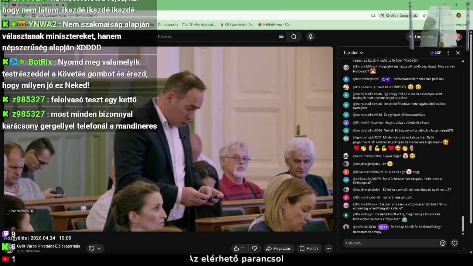This screenshot has width=473, height=266.
Task: Click @PatrickVéghcnd username in chat
Action: 365,79
